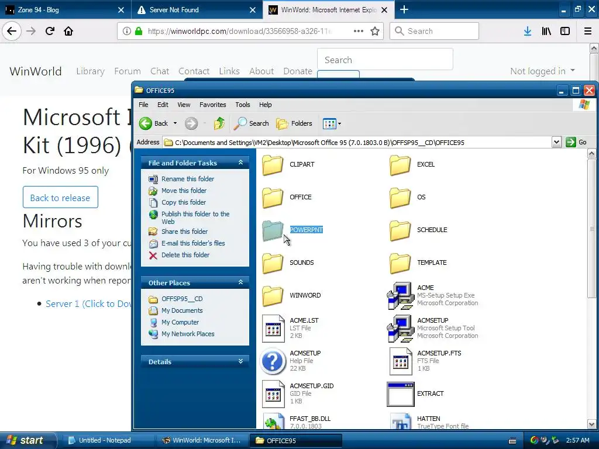This screenshot has width=599, height=449.
Task: Select the FFAST_BB.DLL file
Action: pyautogui.click(x=297, y=422)
